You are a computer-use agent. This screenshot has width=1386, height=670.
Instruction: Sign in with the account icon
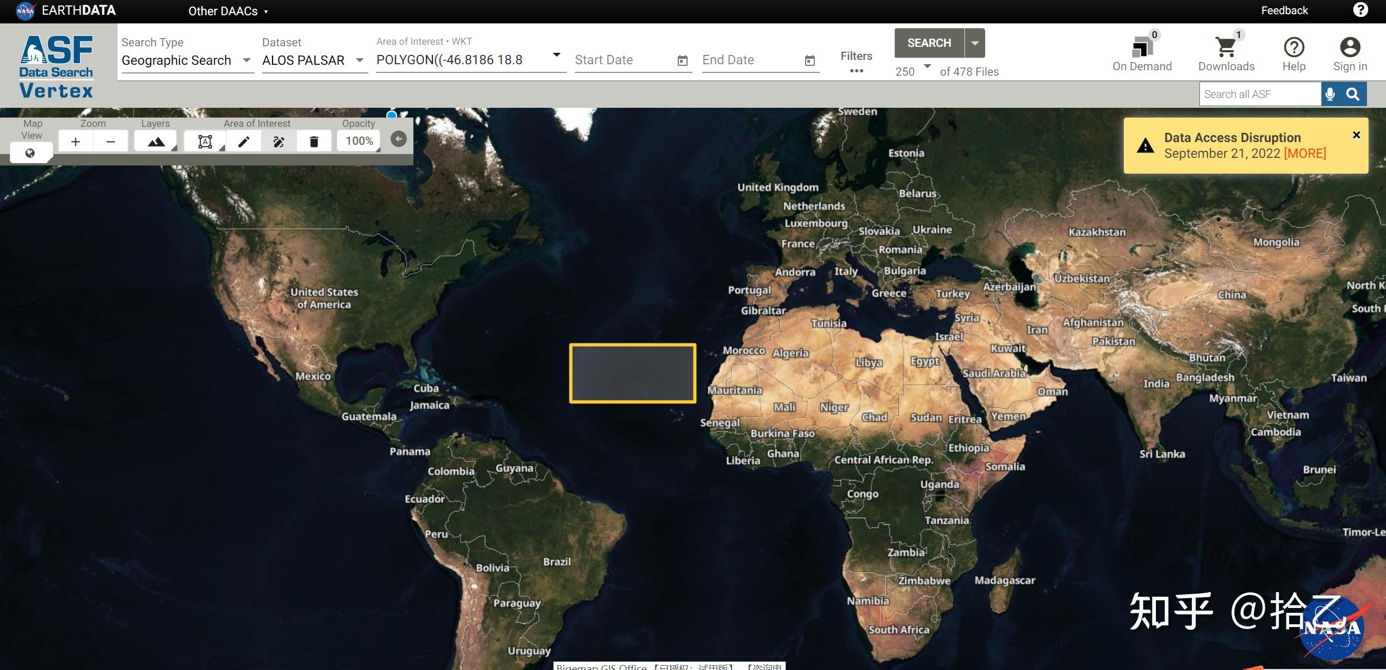coord(1350,53)
